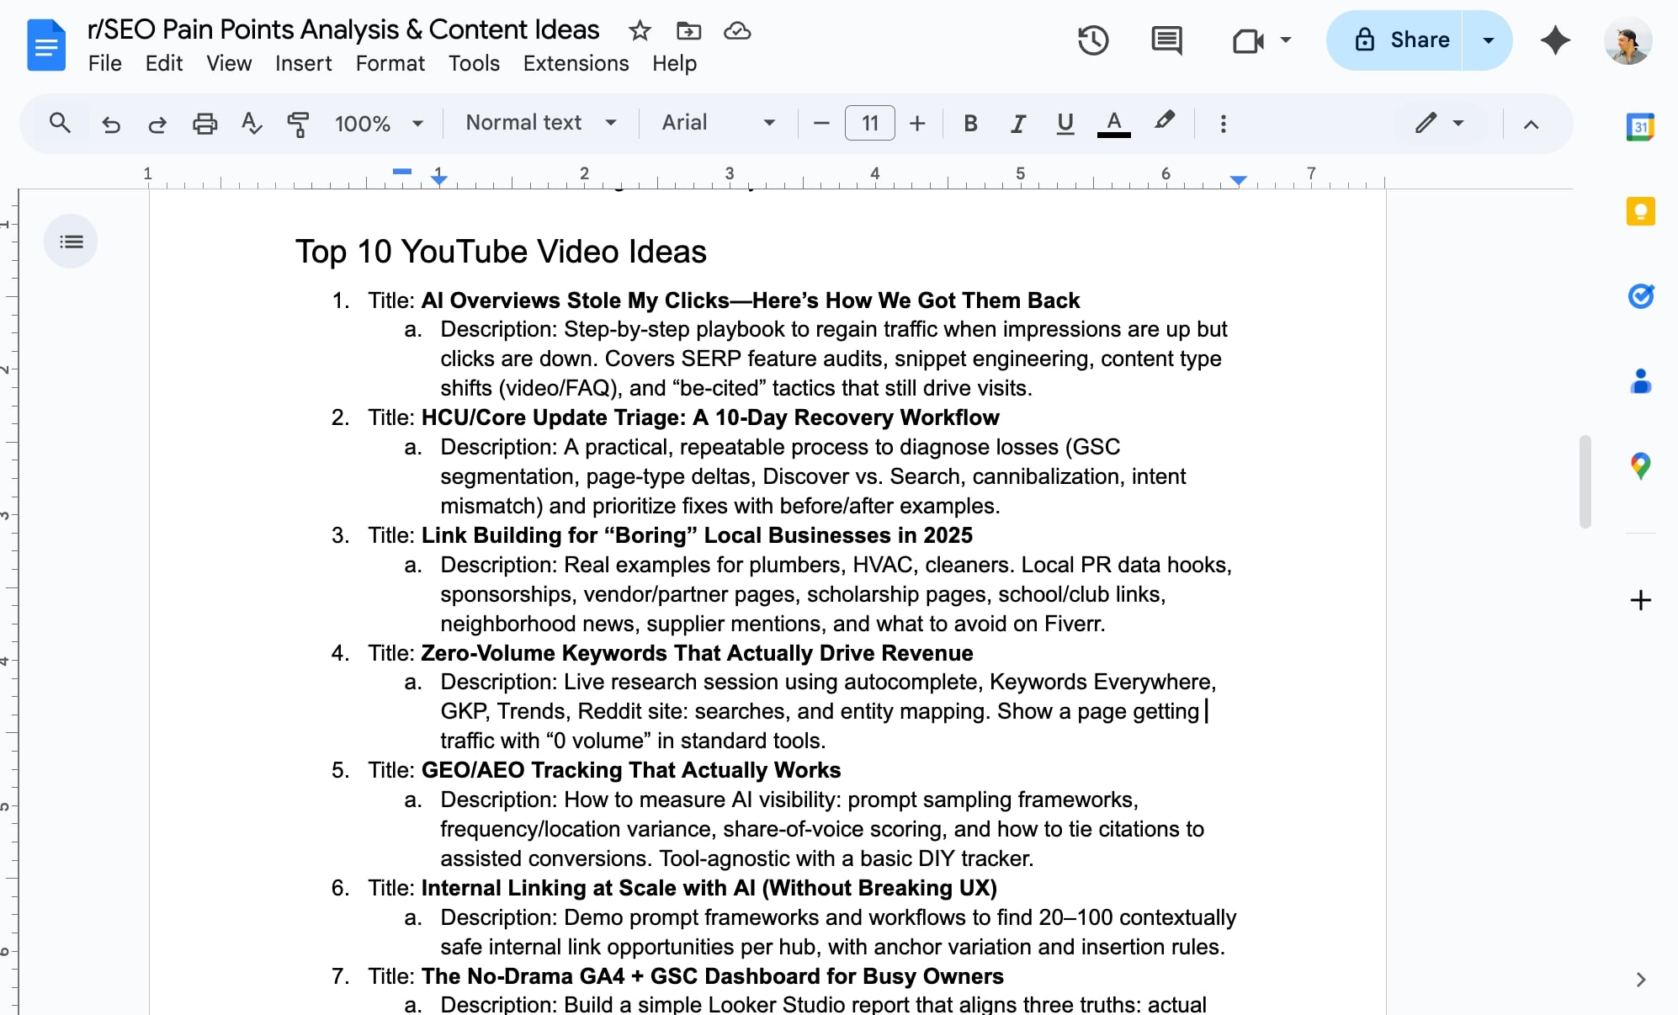1678x1015 pixels.
Task: Open the document outline
Action: point(71,242)
